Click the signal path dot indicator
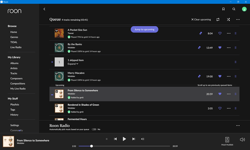Image resolution: width=250 pixels, height=150 pixels. tap(107, 139)
